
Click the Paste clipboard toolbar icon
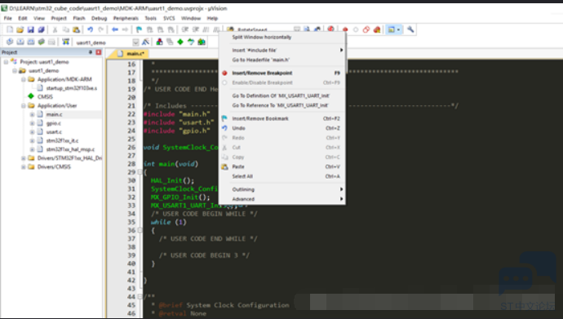[76, 30]
